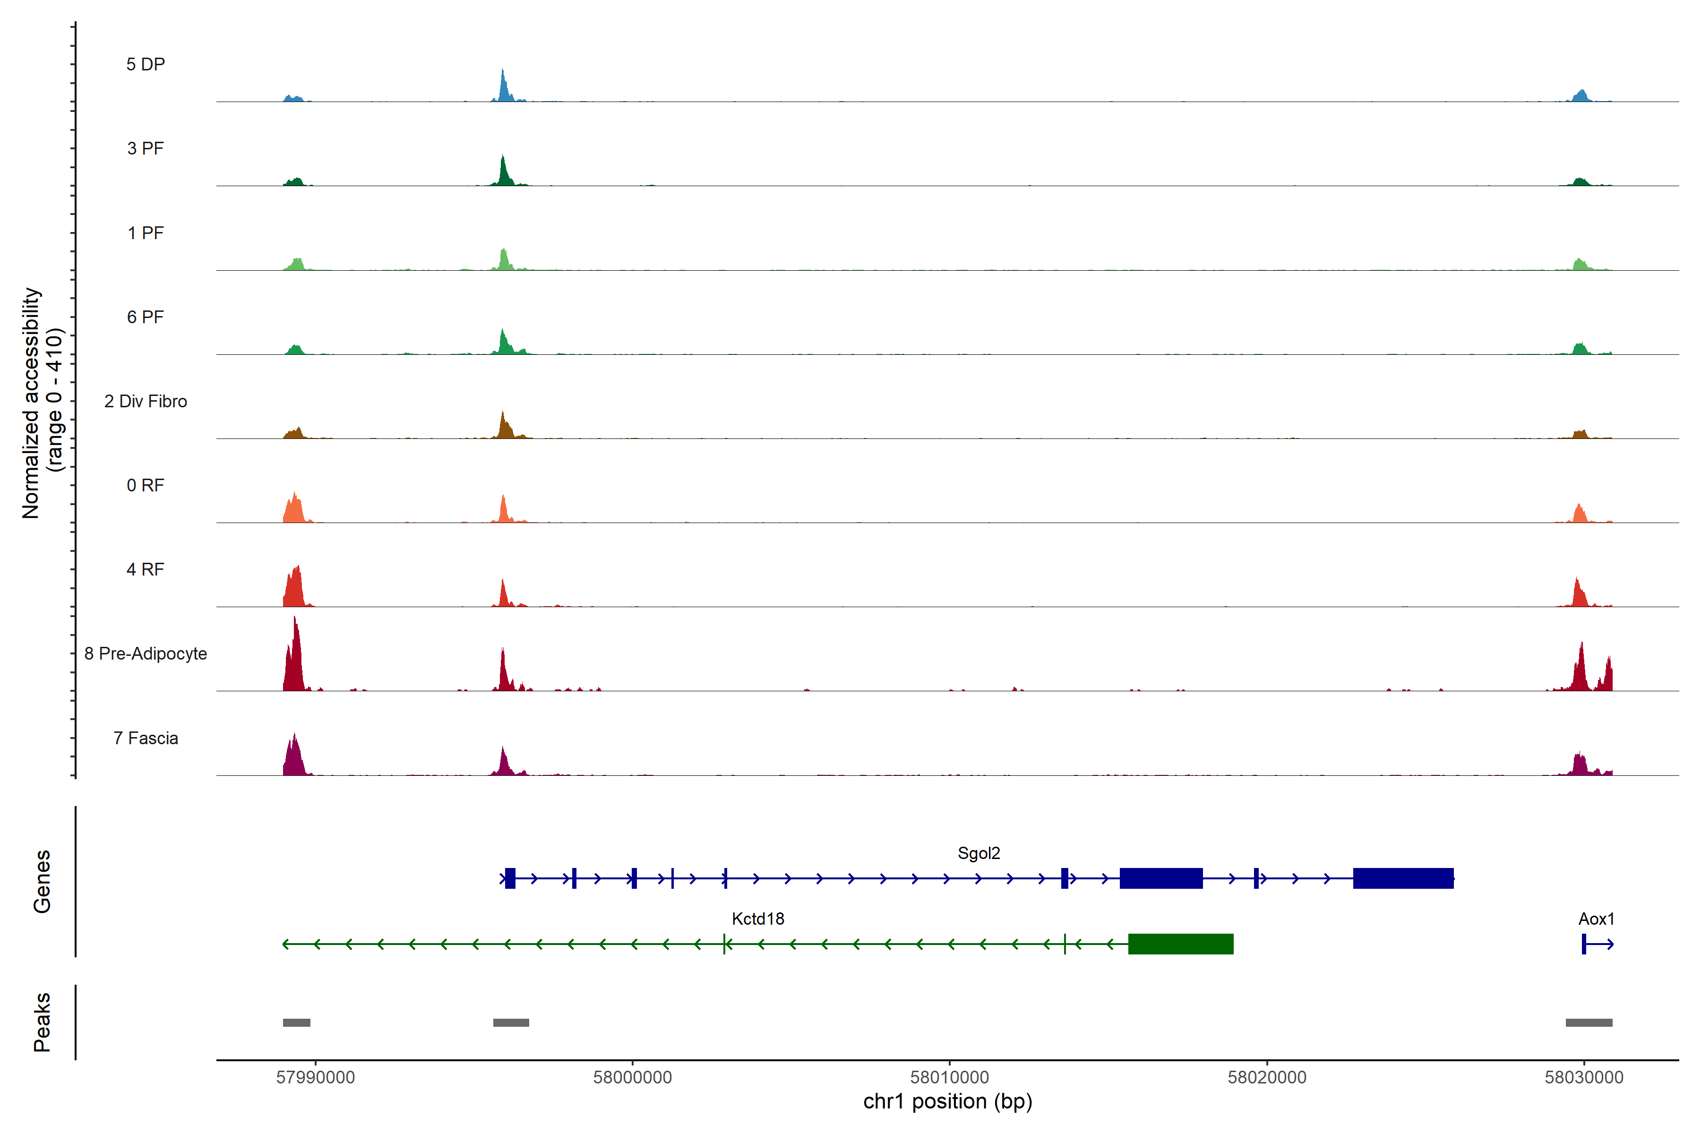Viewport: 1701px width, 1134px height.
Task: Click the middle gray peak bar
Action: [x=511, y=1022]
